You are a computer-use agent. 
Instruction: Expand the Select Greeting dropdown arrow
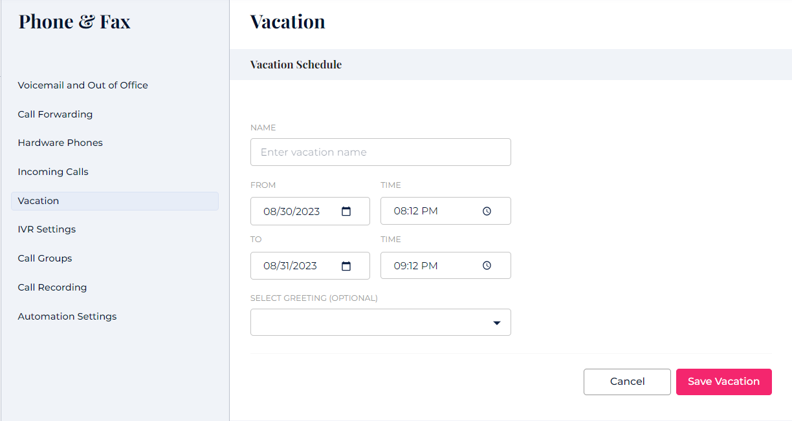(x=497, y=323)
